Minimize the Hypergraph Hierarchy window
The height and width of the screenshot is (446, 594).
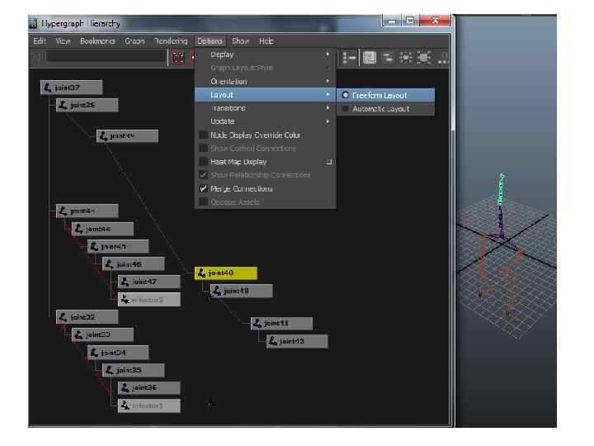(x=392, y=21)
